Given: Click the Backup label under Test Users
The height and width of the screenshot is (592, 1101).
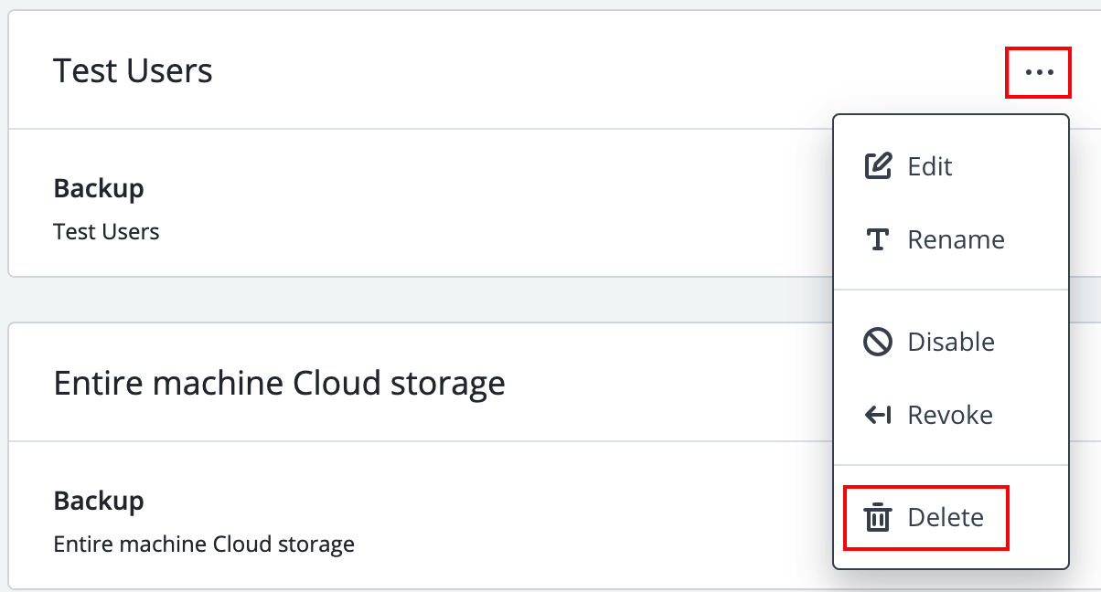Looking at the screenshot, I should click(99, 188).
